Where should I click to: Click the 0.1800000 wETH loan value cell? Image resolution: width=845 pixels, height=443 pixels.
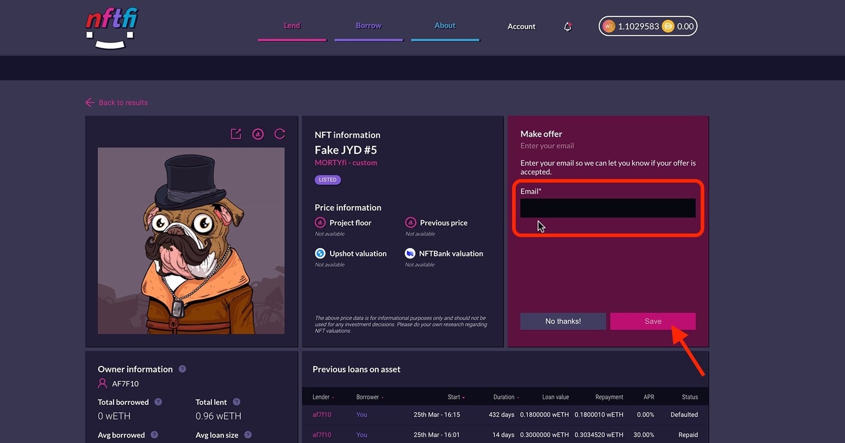click(x=544, y=415)
